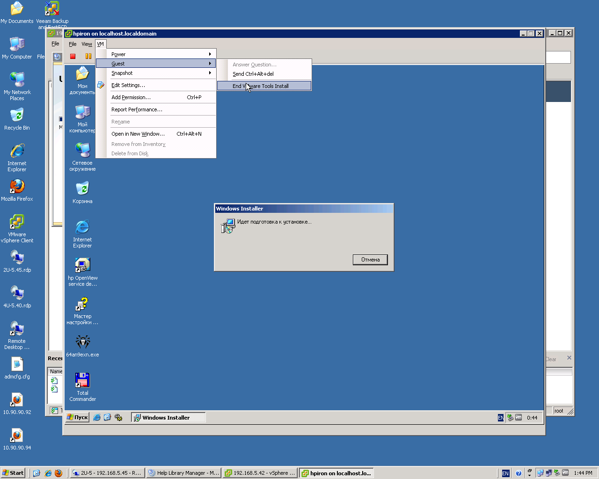
Task: Click the orange Pause button in console toolbar
Action: point(88,56)
